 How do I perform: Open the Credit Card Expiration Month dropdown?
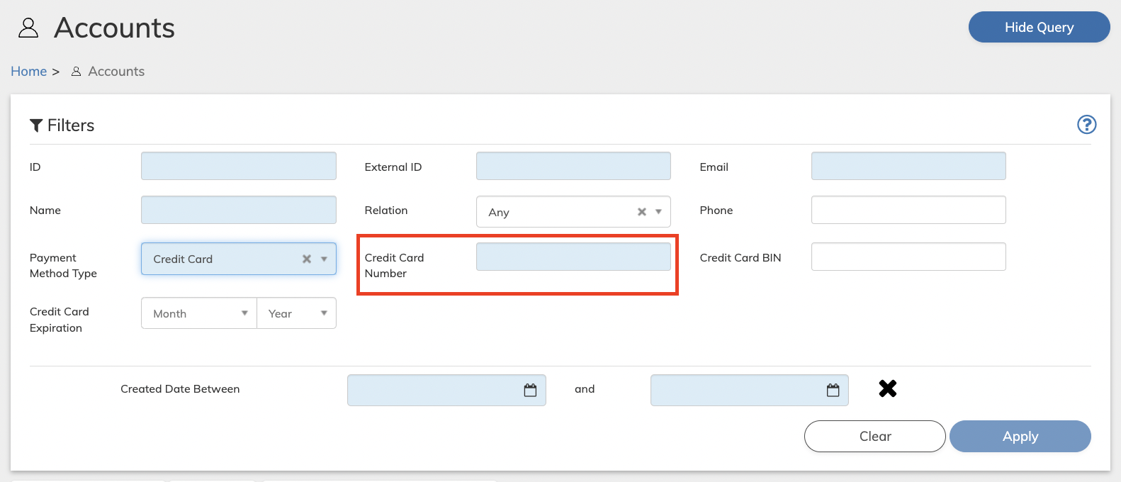(x=199, y=313)
